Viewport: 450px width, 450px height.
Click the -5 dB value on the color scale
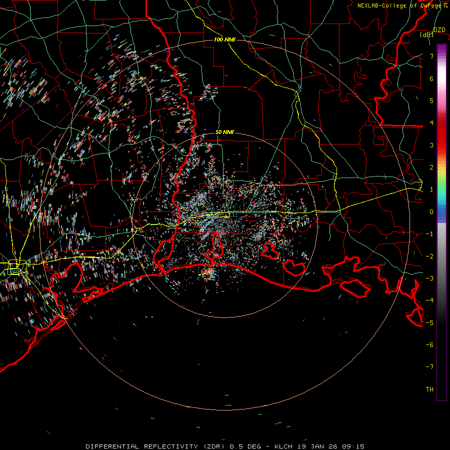tap(429, 322)
